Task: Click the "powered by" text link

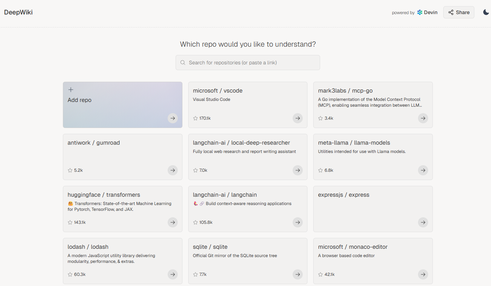Action: click(x=403, y=13)
